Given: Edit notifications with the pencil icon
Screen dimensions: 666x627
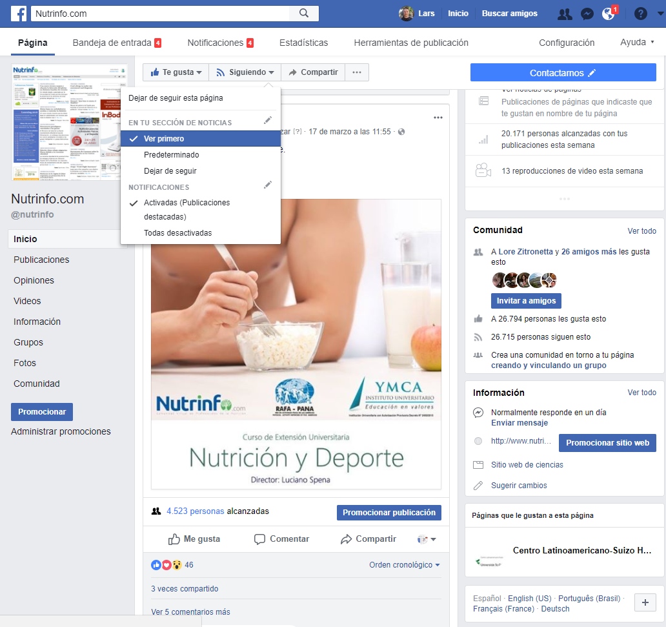Looking at the screenshot, I should click(x=268, y=185).
